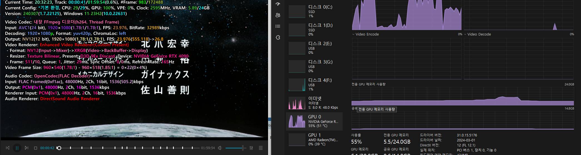
Task: Select 이더넷 in performance list
Action: (x=314, y=103)
